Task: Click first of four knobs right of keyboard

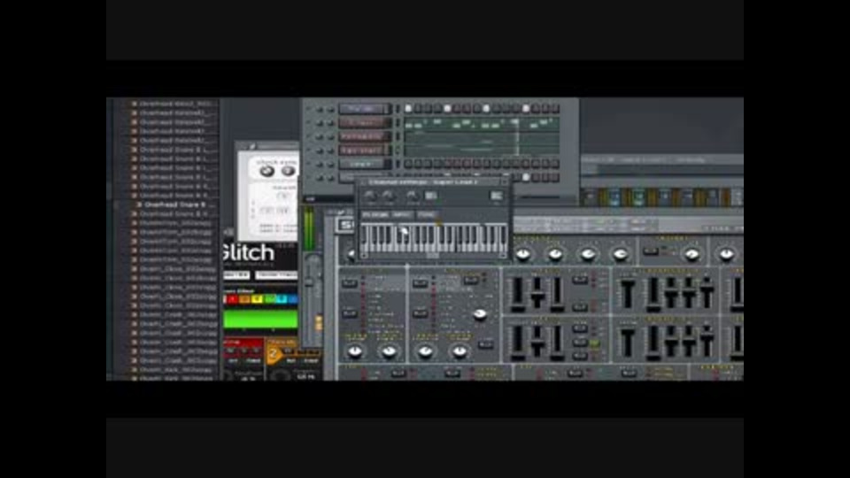Action: 522,254
